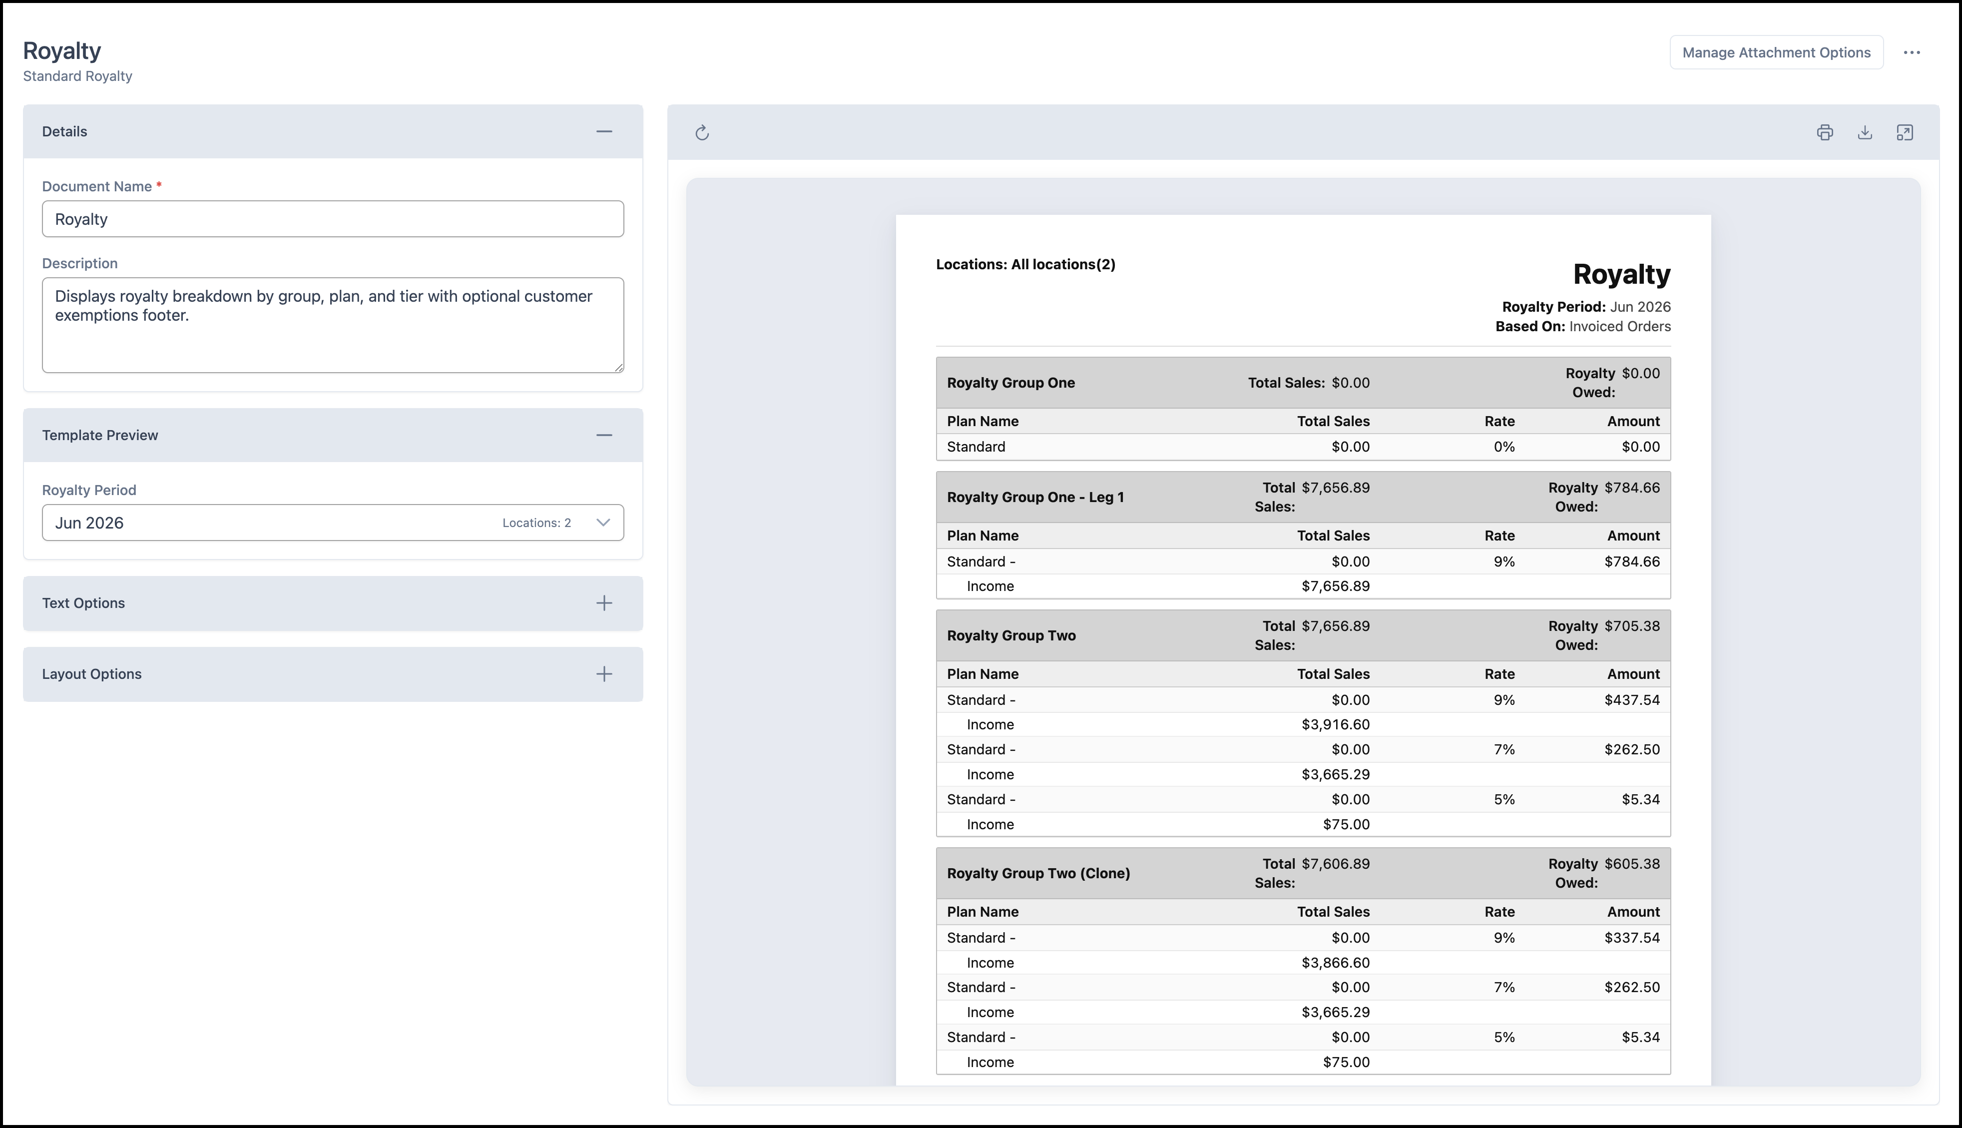Viewport: 1962px width, 1128px height.
Task: Click into the Description text area
Action: [x=333, y=325]
